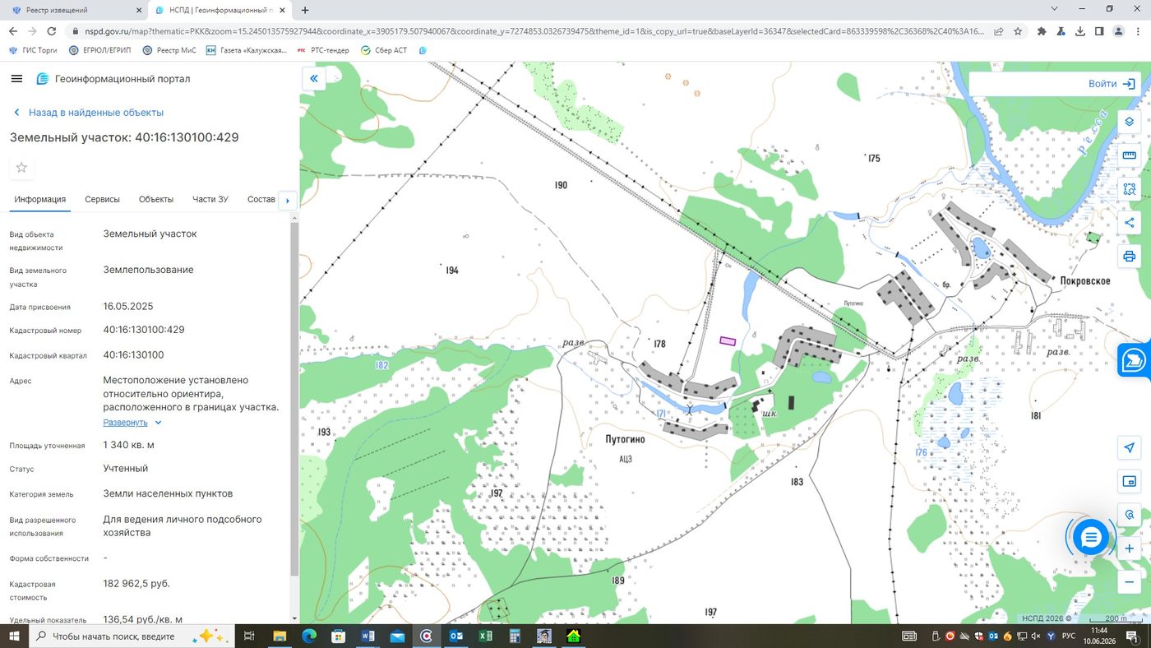Zoom out with the minus button

(x=1129, y=582)
